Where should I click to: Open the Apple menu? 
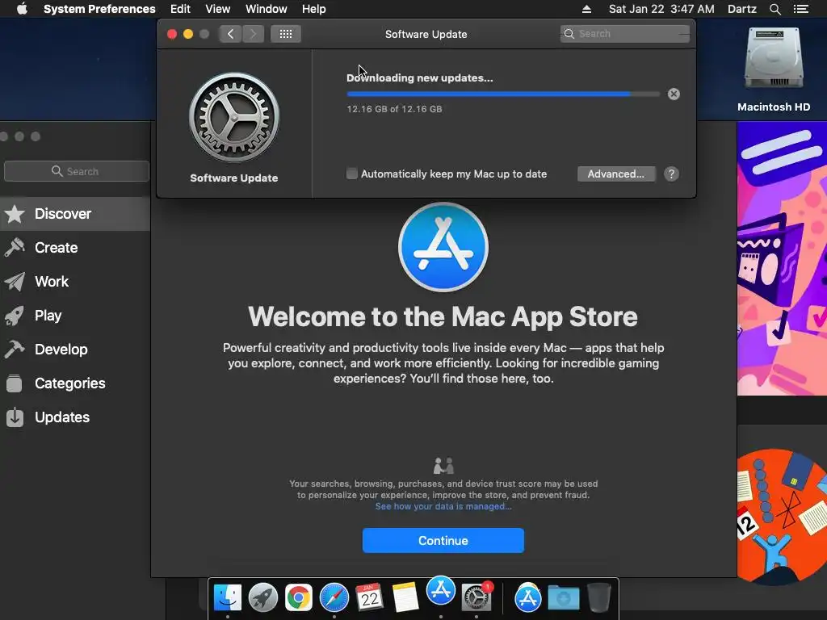click(22, 9)
